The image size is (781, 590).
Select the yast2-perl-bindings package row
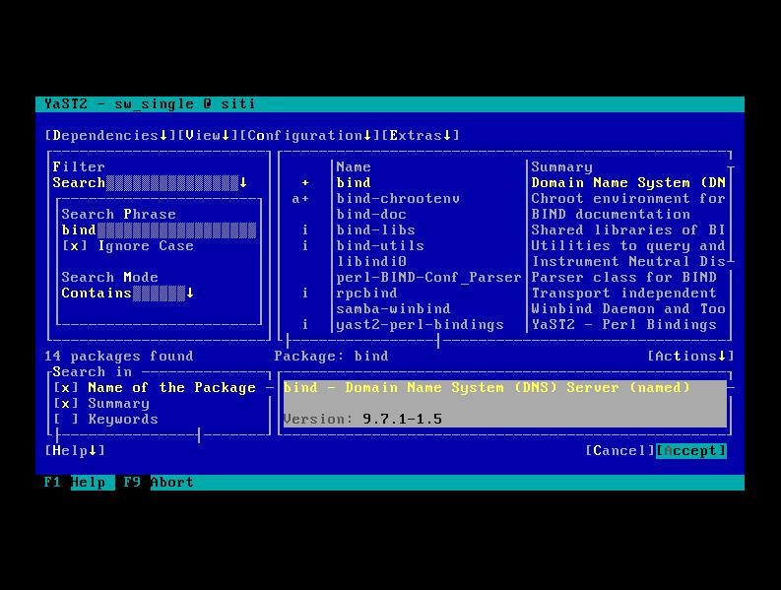(504, 325)
